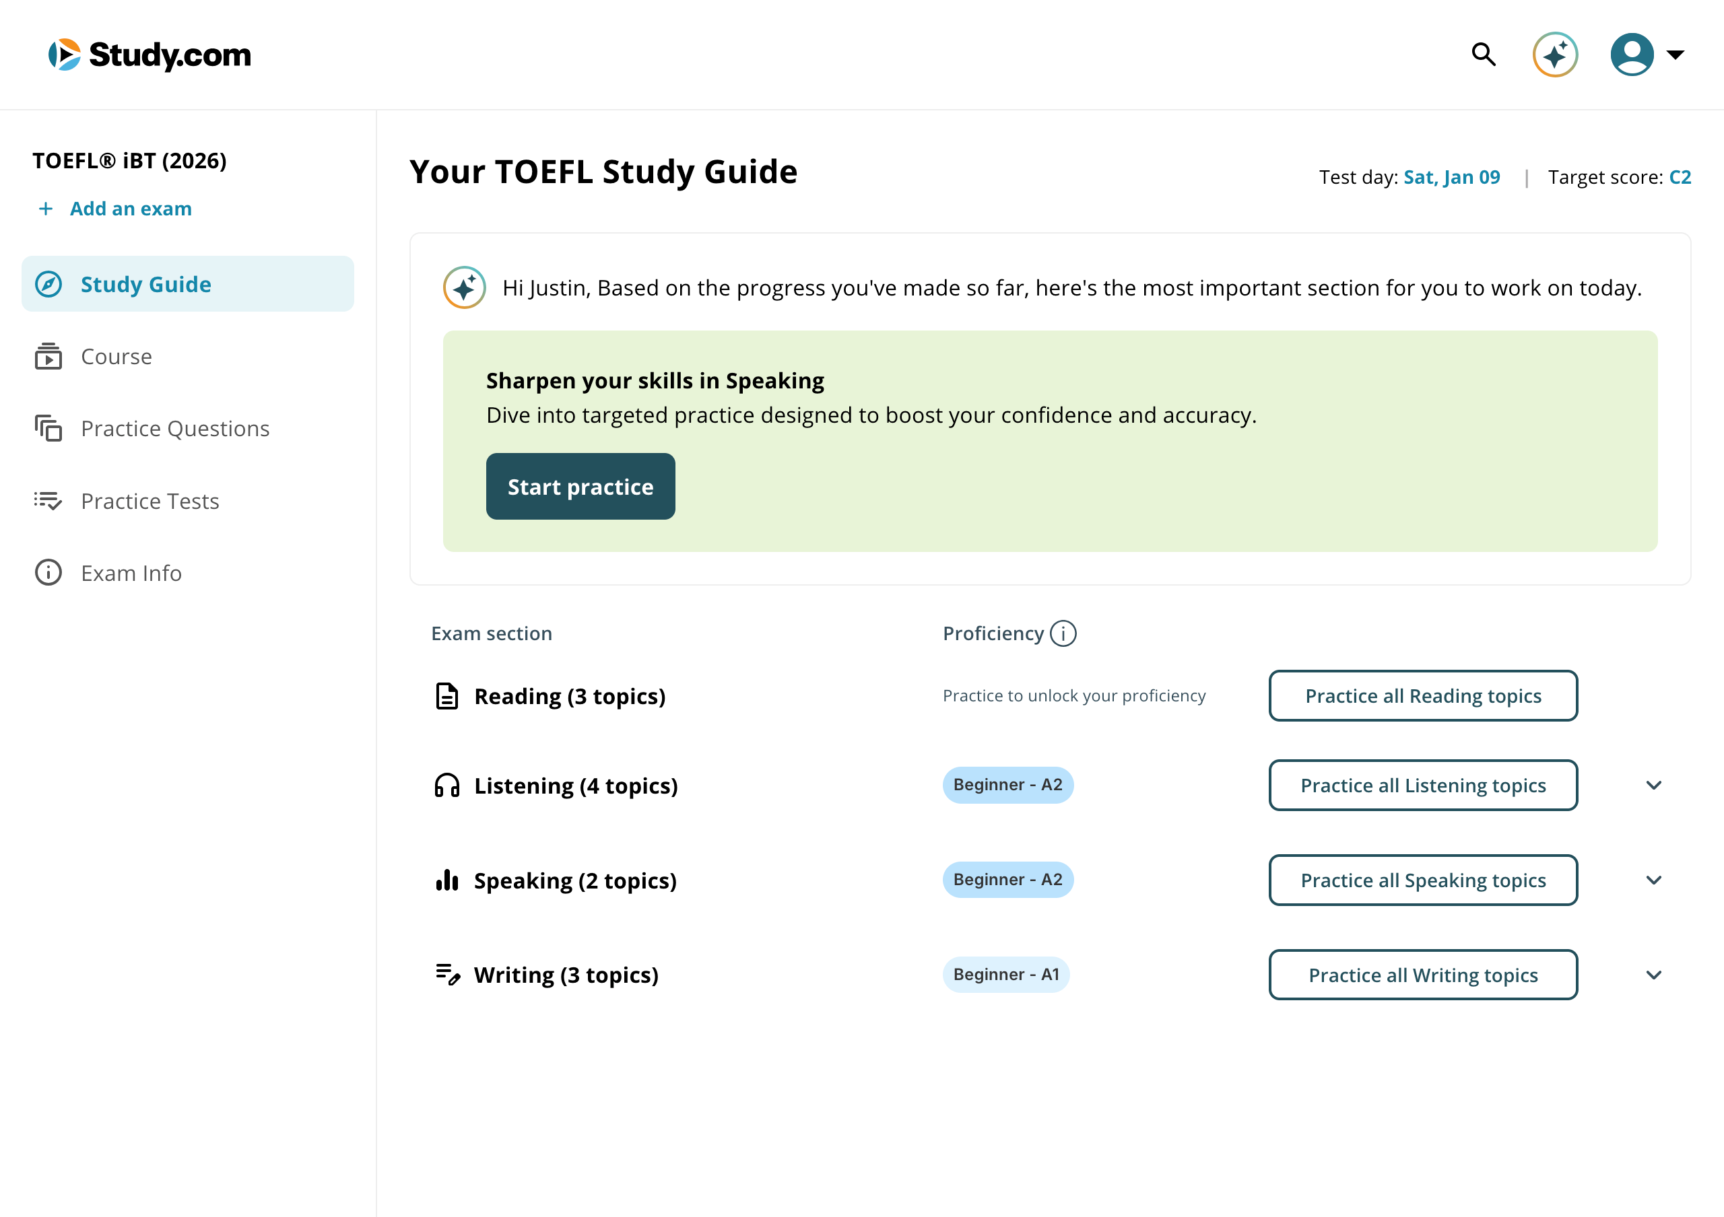
Task: Expand the Writing section chevron
Action: (1654, 975)
